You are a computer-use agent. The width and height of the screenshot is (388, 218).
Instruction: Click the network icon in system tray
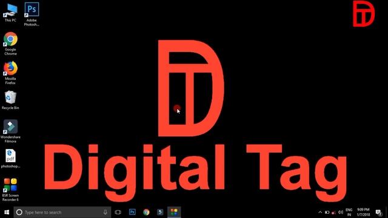coord(333,213)
